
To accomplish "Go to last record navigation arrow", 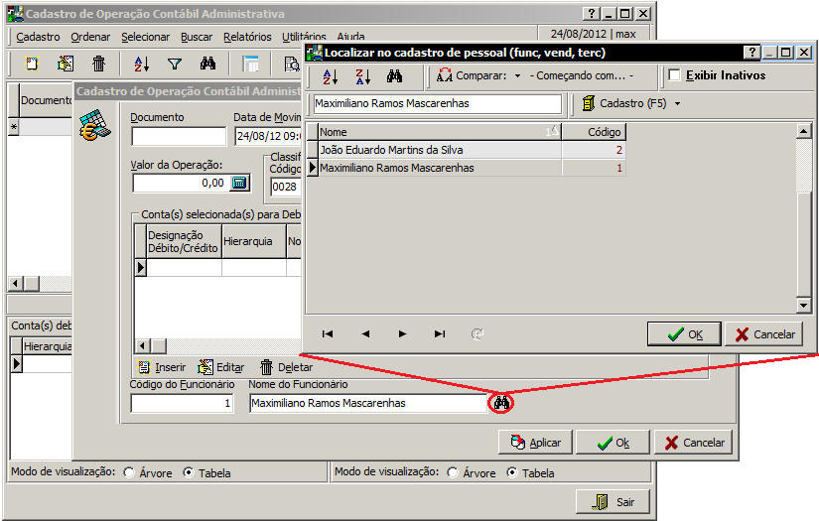I will (x=440, y=334).
